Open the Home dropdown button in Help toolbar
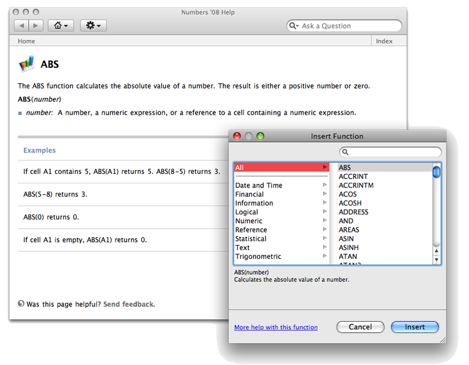This screenshot has height=365, width=469. pyautogui.click(x=61, y=26)
